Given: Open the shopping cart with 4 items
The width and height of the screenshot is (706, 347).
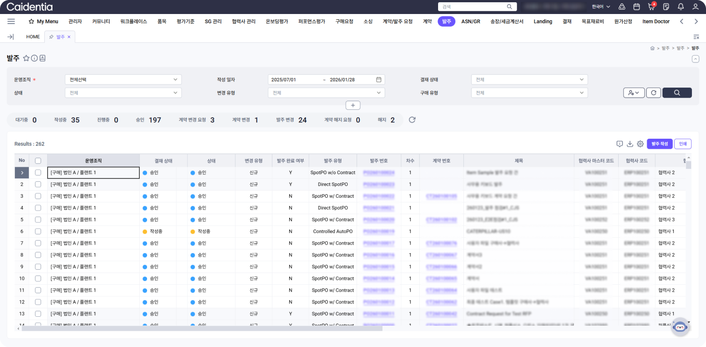Looking at the screenshot, I should click(x=651, y=7).
